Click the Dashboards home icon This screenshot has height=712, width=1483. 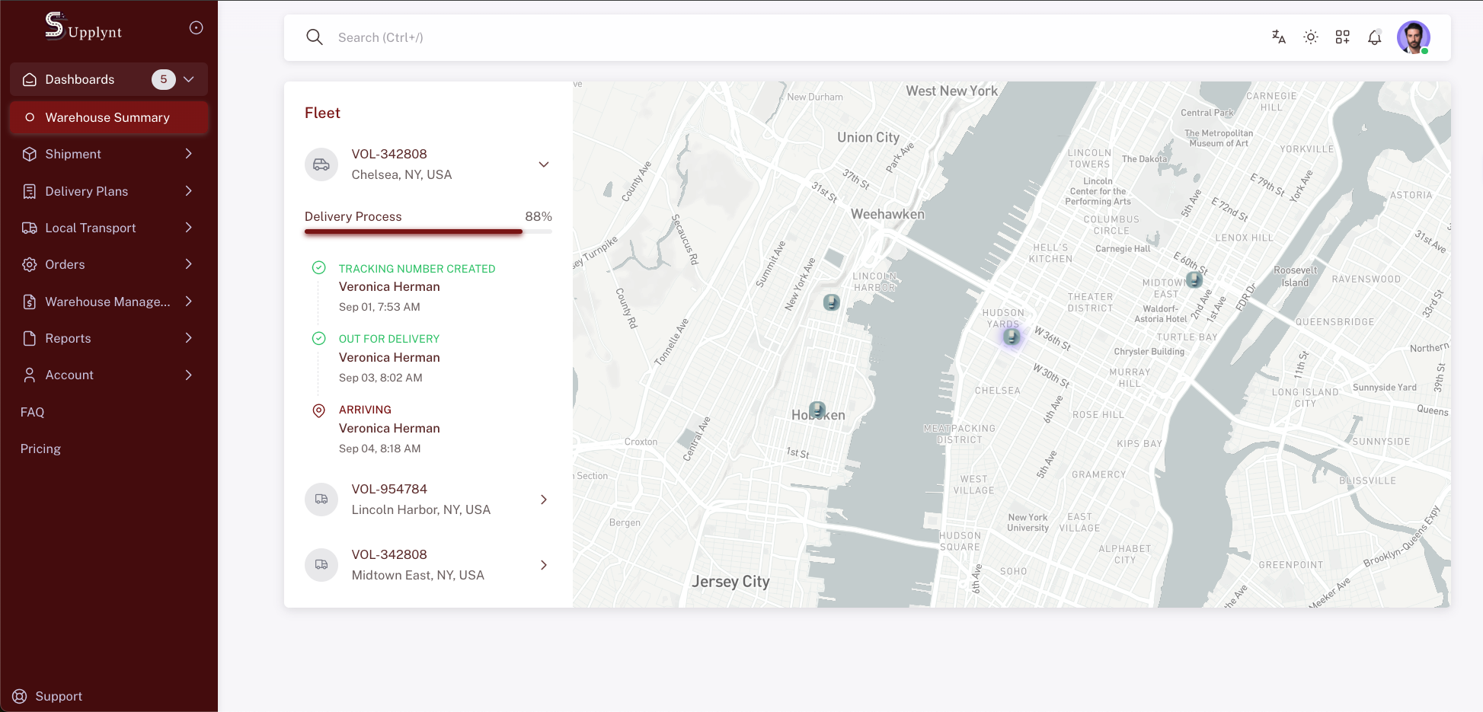click(x=30, y=79)
